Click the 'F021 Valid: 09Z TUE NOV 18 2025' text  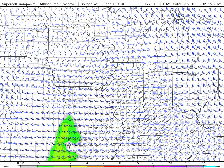[x=192, y=4]
